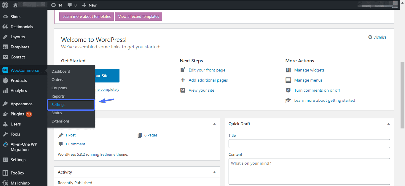Click the Analytics bar chart icon
Image resolution: width=405 pixels, height=186 pixels.
(x=5, y=90)
